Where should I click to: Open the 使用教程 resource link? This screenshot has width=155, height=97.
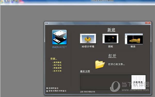[57, 63]
